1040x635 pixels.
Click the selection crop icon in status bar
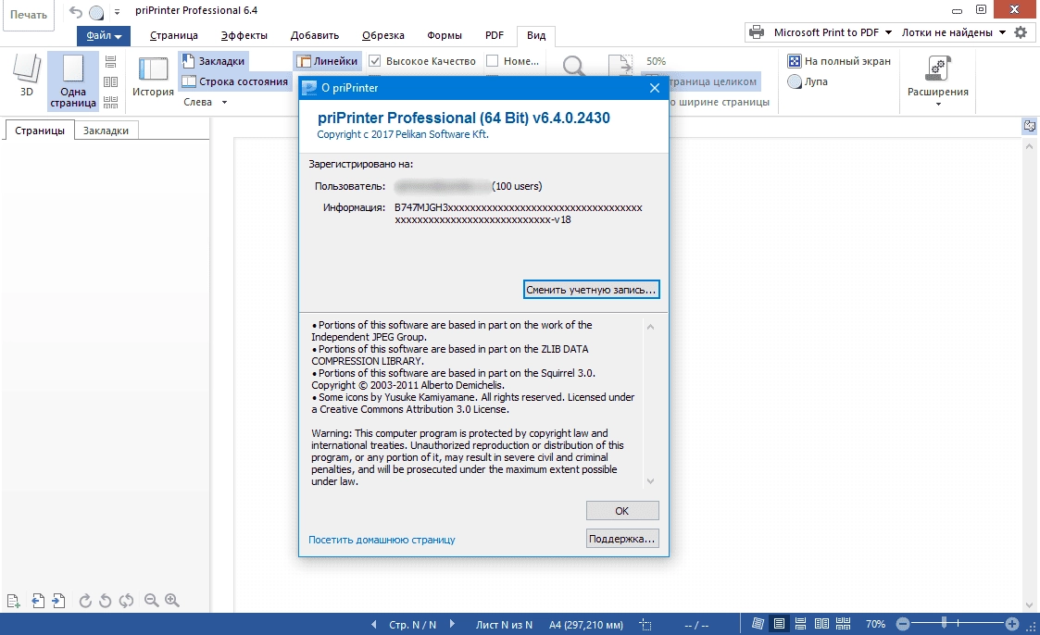click(645, 625)
